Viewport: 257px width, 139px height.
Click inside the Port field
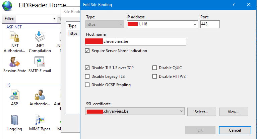click(x=210, y=24)
